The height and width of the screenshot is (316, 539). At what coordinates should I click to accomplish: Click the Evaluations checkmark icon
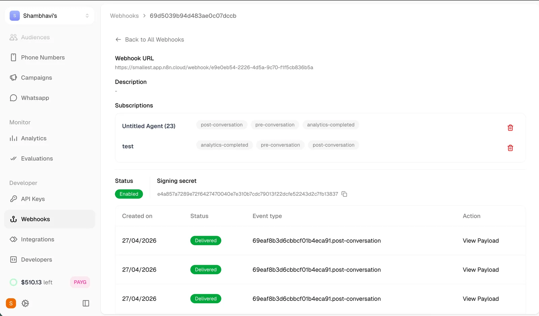[13, 159]
